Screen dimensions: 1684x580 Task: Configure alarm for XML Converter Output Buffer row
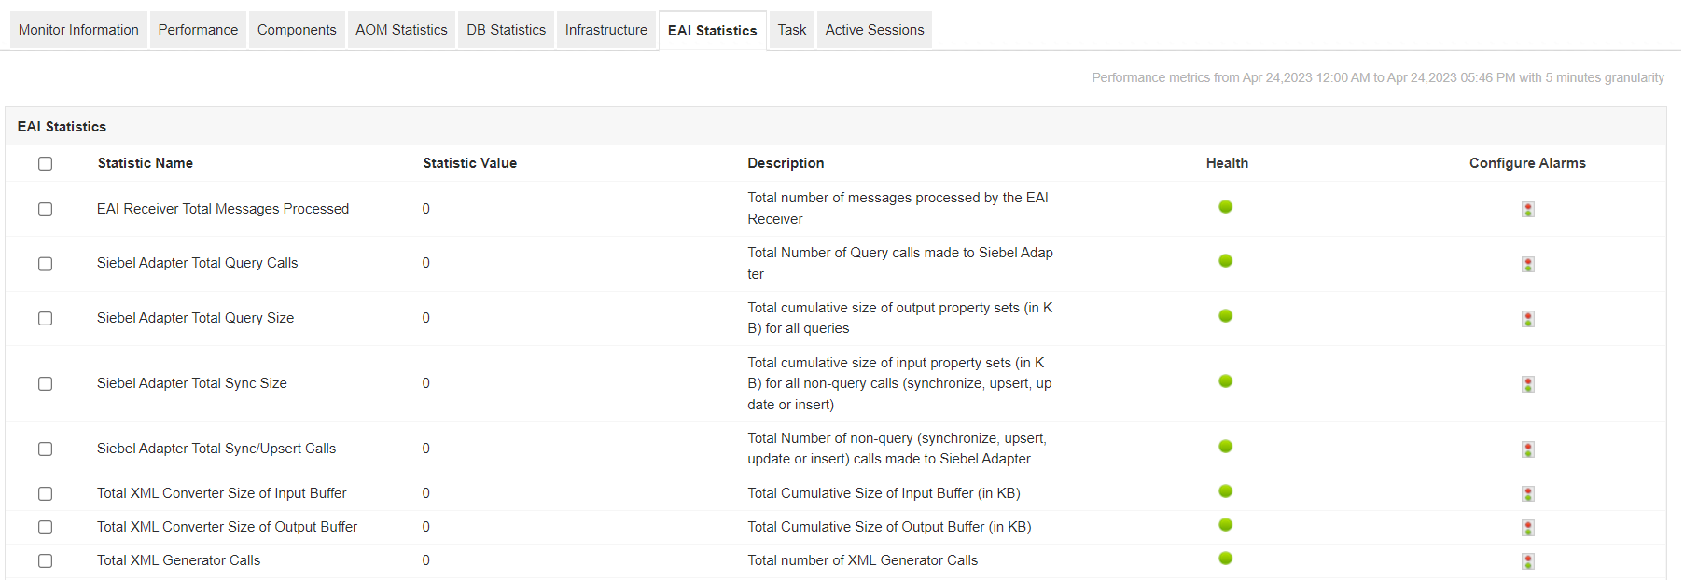pos(1527,528)
